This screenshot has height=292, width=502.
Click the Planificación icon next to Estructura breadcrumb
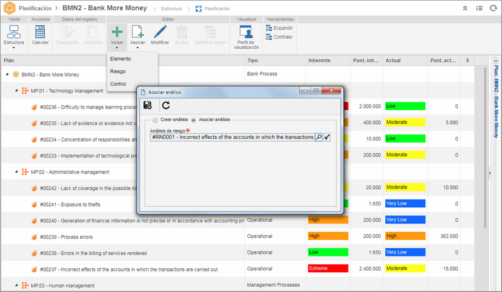[x=199, y=9]
